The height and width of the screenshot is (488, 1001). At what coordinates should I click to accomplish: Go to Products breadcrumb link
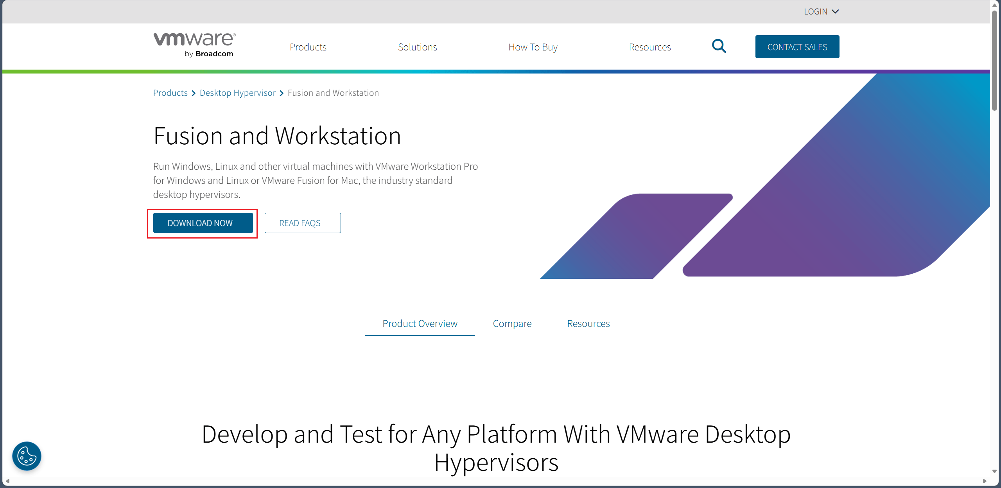(x=170, y=93)
